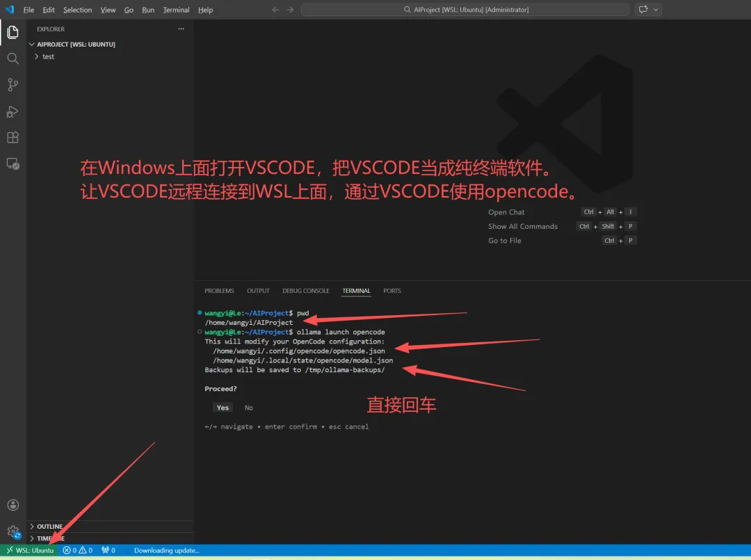Open chat dropdown arrow in title bar

click(656, 10)
